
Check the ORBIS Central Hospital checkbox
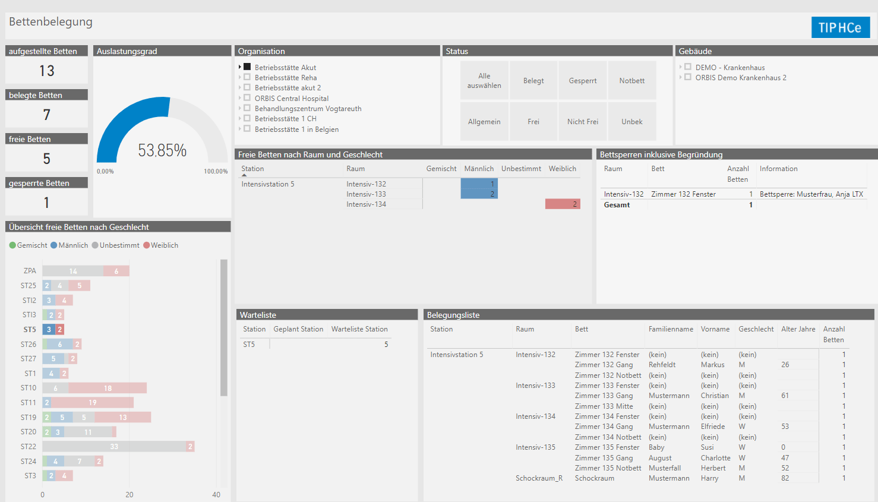[247, 98]
